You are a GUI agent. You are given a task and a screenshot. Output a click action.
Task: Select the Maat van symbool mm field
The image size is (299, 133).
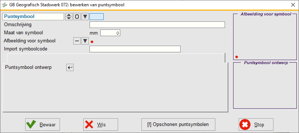pos(110,33)
